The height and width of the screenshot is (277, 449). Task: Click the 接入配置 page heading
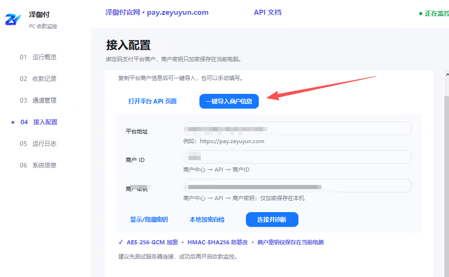tap(128, 45)
